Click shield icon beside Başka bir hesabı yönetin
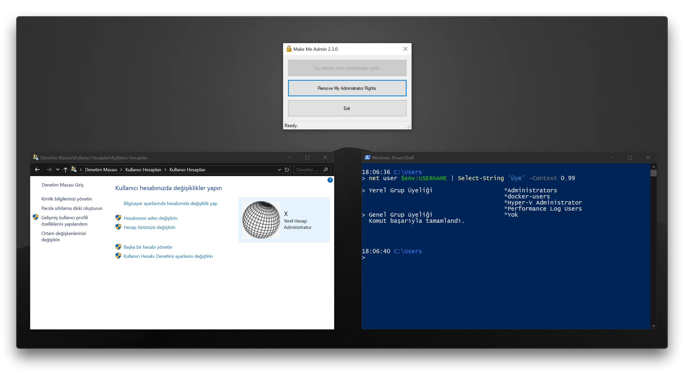Viewport: 684px width, 373px height. pos(118,247)
